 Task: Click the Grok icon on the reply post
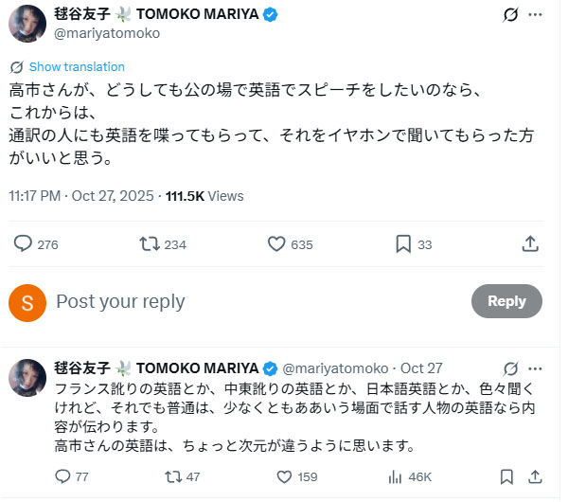pyautogui.click(x=510, y=368)
